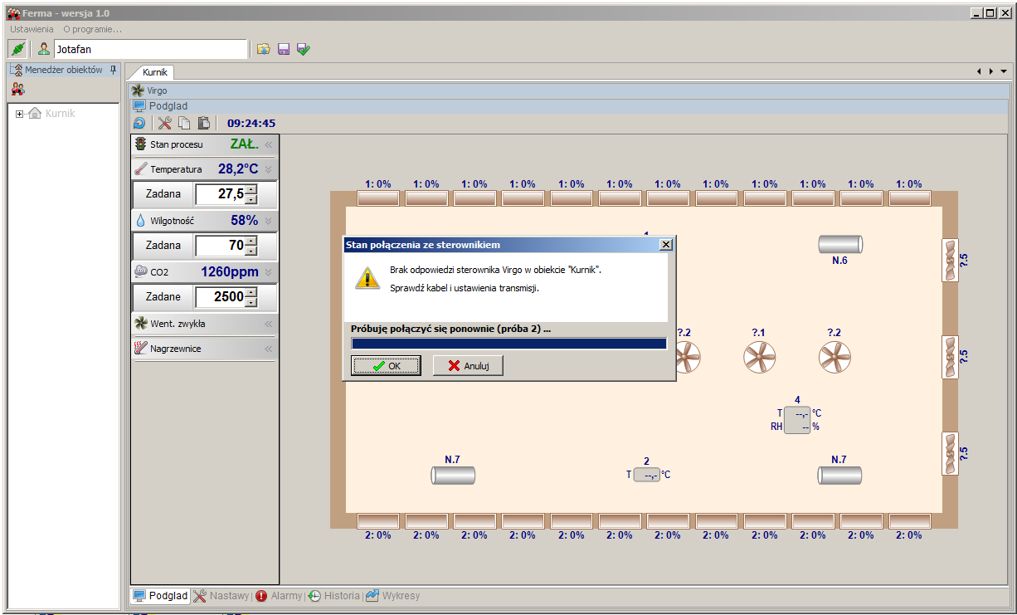Click OK in the connection dialog
Viewport: 1017px width, 615px height.
pyautogui.click(x=386, y=366)
